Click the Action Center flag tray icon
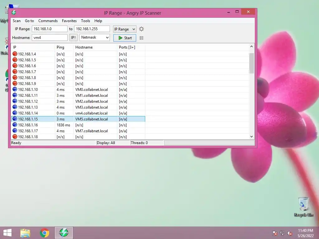Viewport: 319px width, 239px height. (275, 233)
